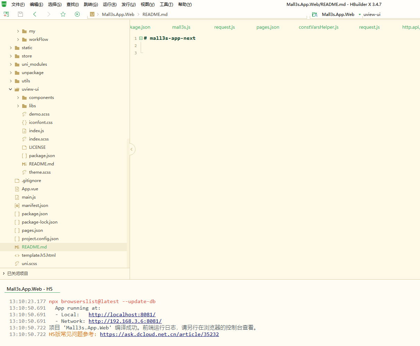Image resolution: width=420 pixels, height=346 pixels.
Task: Expand the 已关闭项目 section
Action: pyautogui.click(x=3, y=273)
